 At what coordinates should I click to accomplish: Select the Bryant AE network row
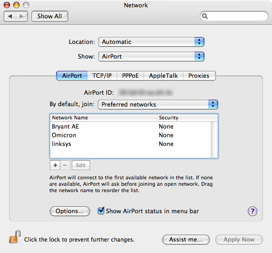(131, 126)
